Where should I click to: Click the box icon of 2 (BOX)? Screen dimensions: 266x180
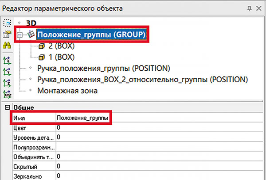click(x=42, y=46)
